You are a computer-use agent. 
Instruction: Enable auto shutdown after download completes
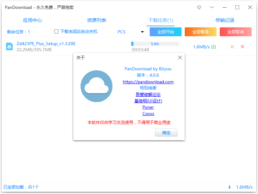[56, 31]
